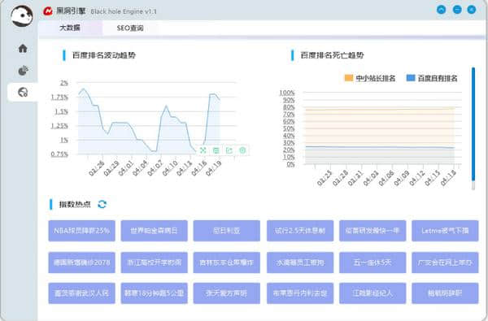
Task: Open the Letme hot topic tag
Action: pyautogui.click(x=445, y=231)
